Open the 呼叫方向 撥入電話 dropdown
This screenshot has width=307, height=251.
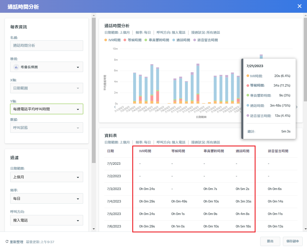tap(47, 220)
